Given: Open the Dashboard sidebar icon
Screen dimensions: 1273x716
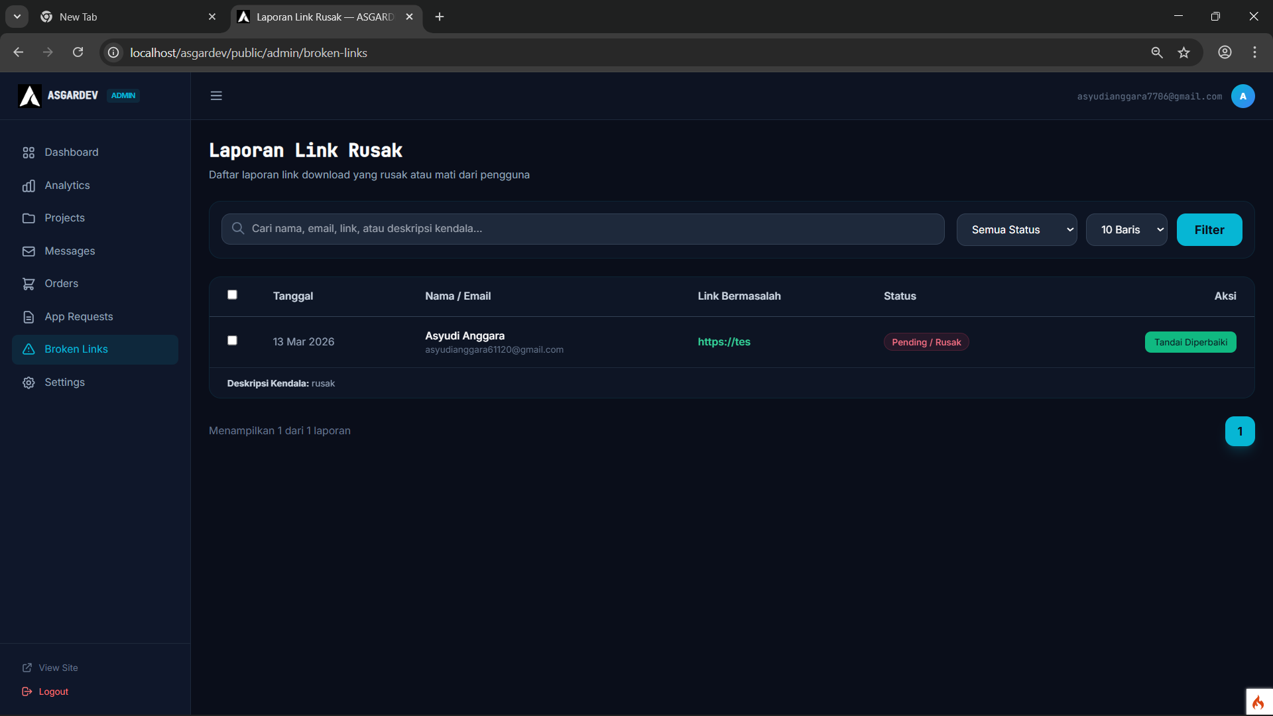Looking at the screenshot, I should coord(29,152).
